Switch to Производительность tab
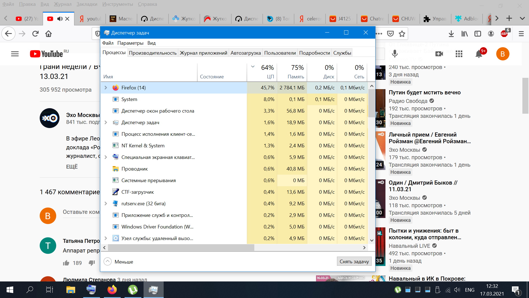This screenshot has width=529, height=298. pyautogui.click(x=153, y=53)
